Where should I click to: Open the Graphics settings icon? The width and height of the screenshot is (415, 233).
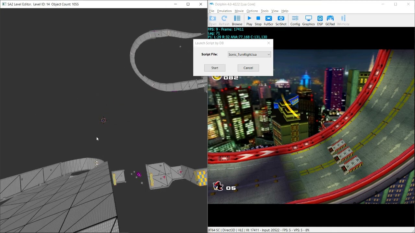point(308,20)
